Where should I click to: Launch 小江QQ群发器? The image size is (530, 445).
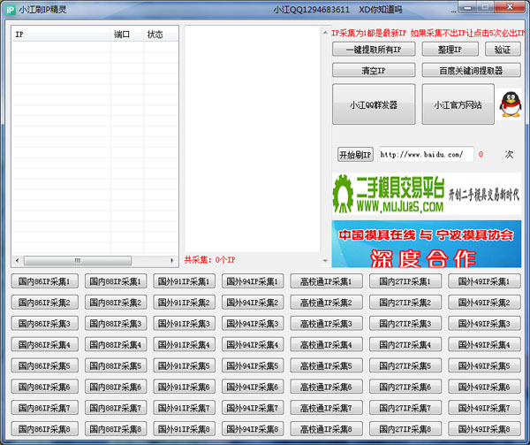pos(373,105)
